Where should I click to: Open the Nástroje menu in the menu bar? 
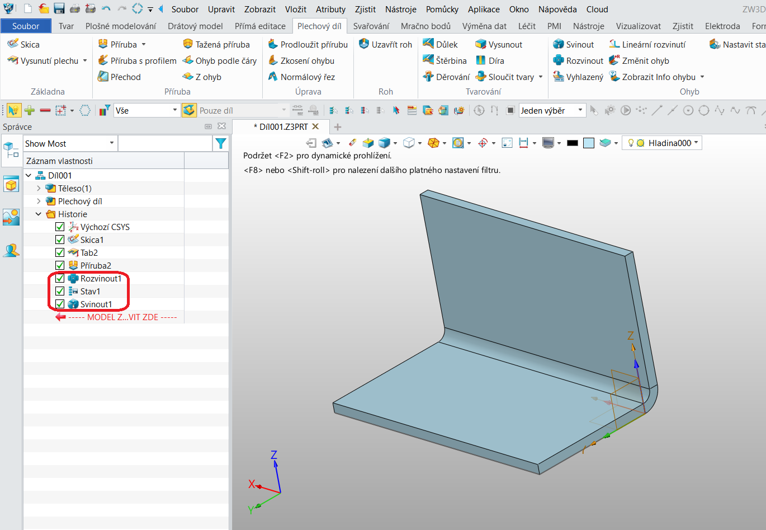400,9
